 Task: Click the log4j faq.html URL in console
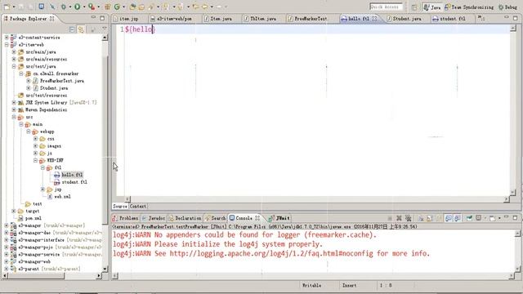click(x=271, y=254)
